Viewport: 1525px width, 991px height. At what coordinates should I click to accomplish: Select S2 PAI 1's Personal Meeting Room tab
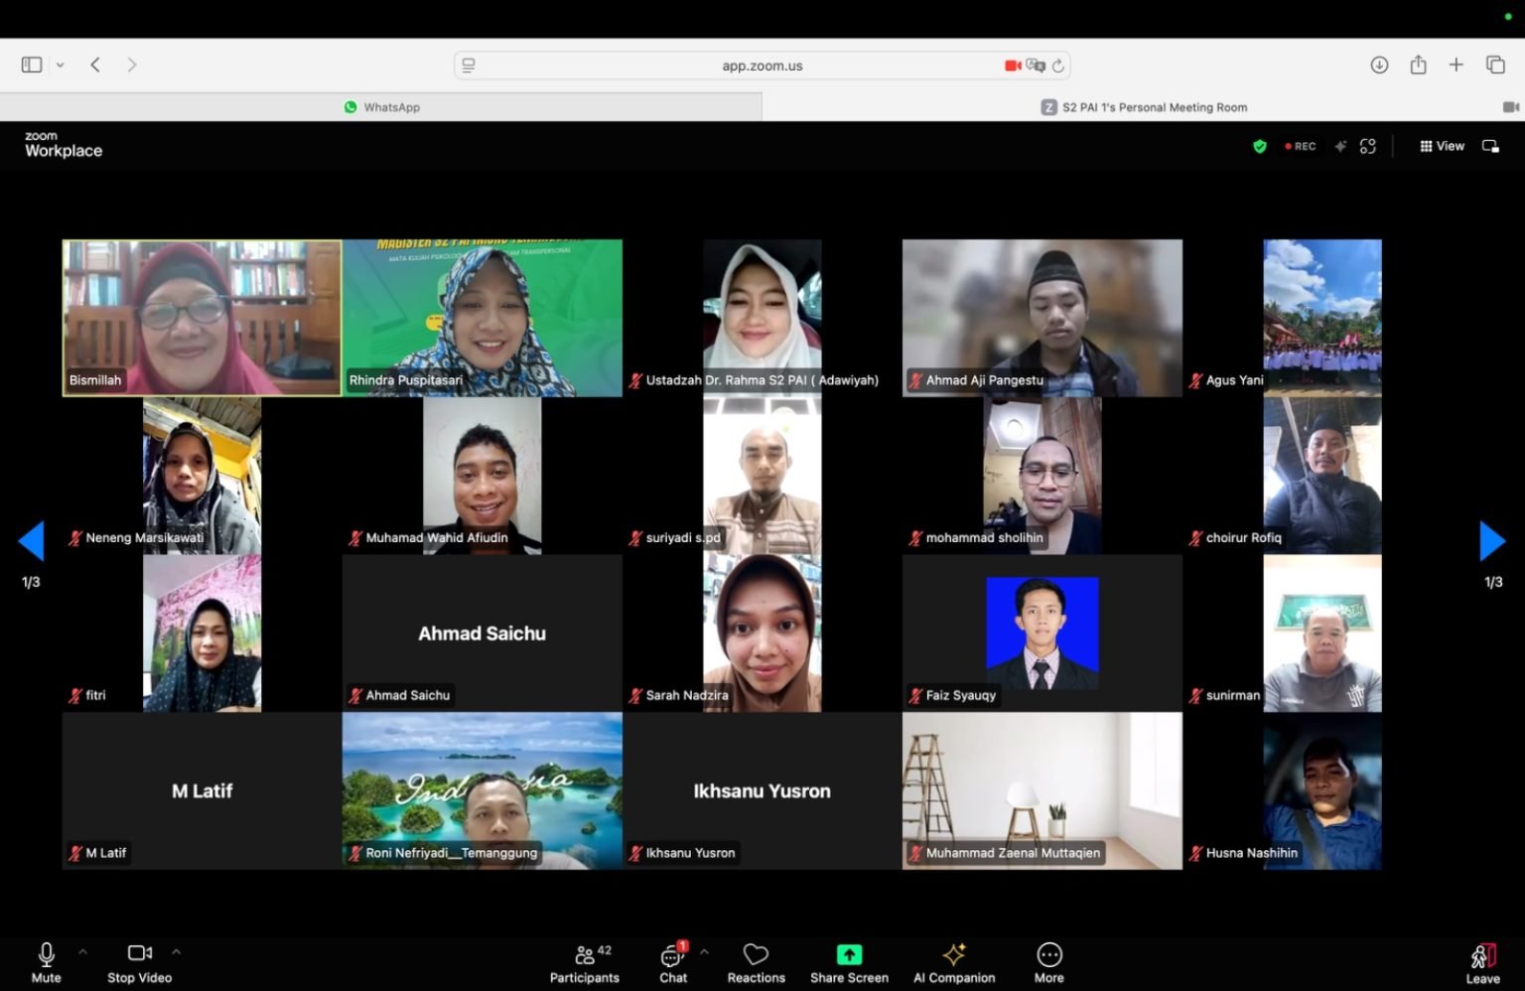tap(1144, 107)
